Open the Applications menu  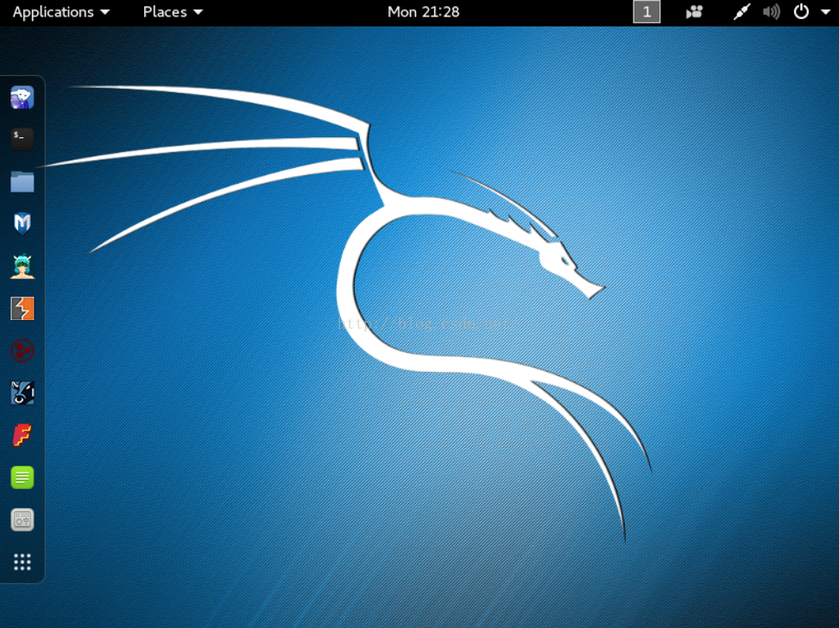pyautogui.click(x=61, y=12)
